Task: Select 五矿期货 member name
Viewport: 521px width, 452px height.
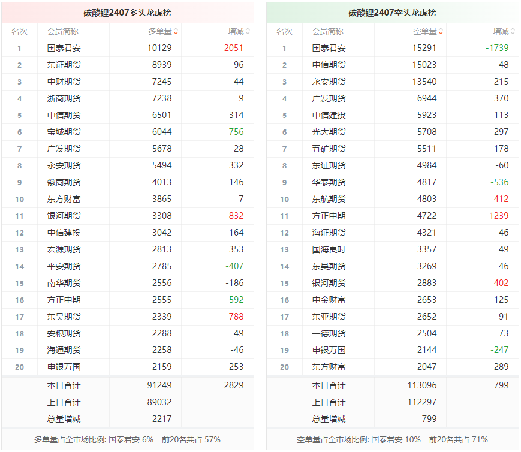Action: click(329, 149)
